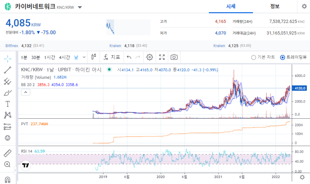
Task: Click the BB 20 2 indicator label
Action: point(28,85)
